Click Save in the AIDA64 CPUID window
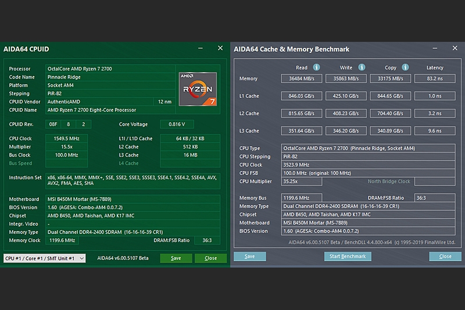 click(x=176, y=258)
